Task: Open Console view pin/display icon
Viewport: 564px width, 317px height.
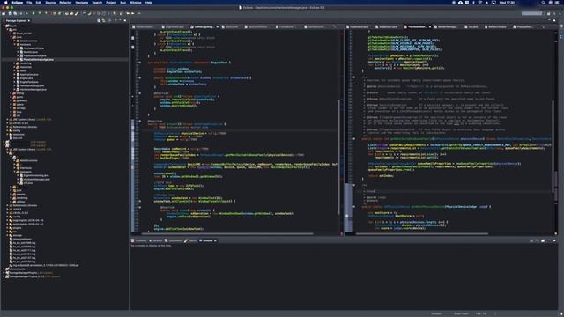Action: (531, 240)
